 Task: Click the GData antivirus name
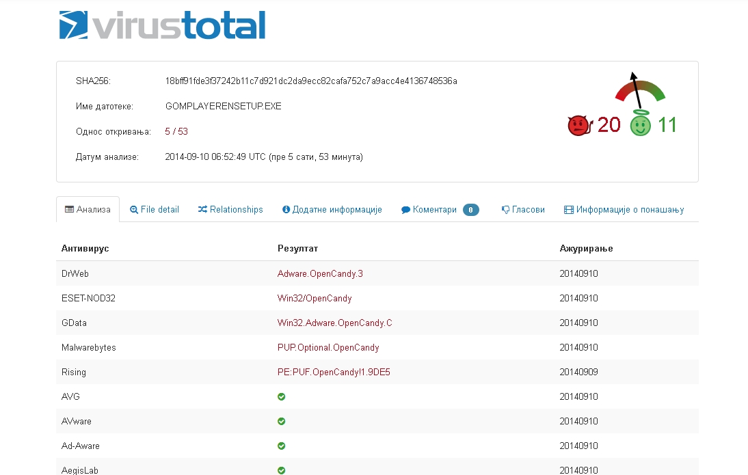74,323
